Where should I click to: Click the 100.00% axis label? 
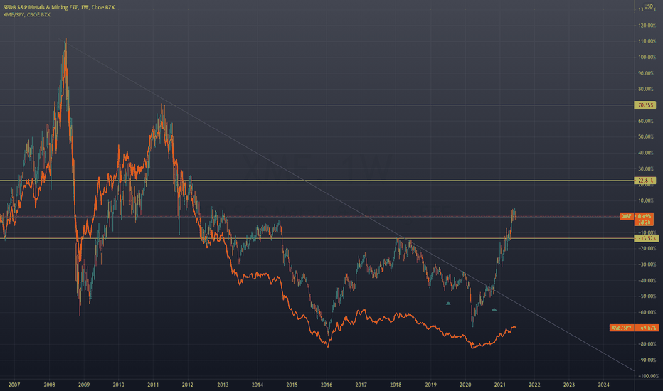(647, 58)
